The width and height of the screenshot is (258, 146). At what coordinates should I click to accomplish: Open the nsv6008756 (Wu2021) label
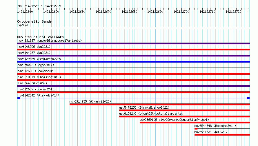pyautogui.click(x=34, y=47)
